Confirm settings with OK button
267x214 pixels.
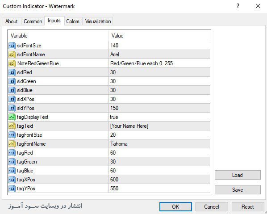175,207
